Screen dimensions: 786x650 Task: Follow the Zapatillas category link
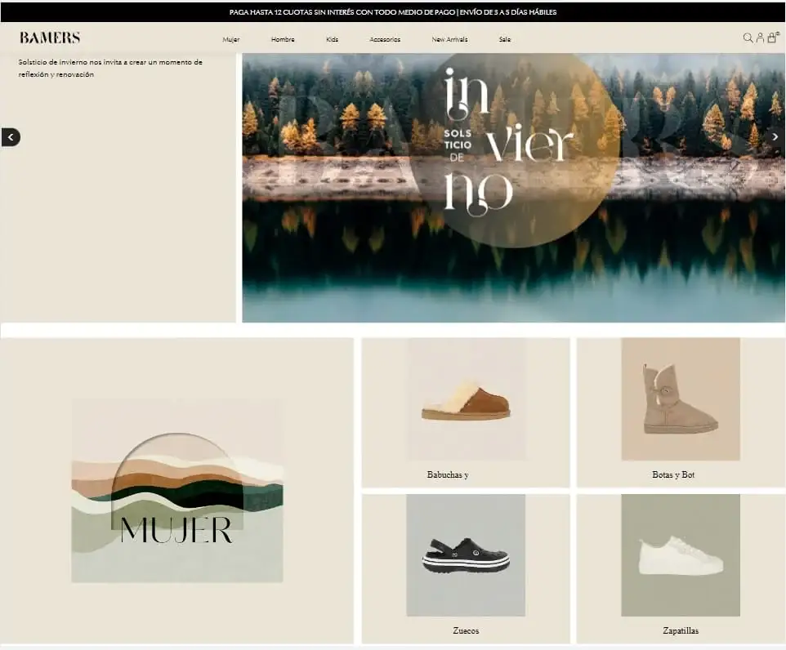[681, 631]
